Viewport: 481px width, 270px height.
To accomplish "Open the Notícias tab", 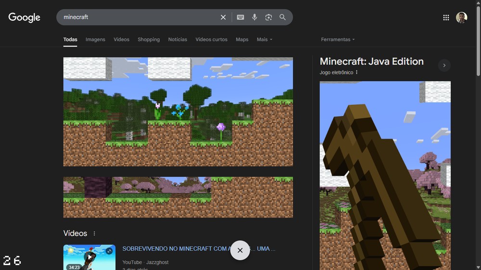I will coord(177,39).
